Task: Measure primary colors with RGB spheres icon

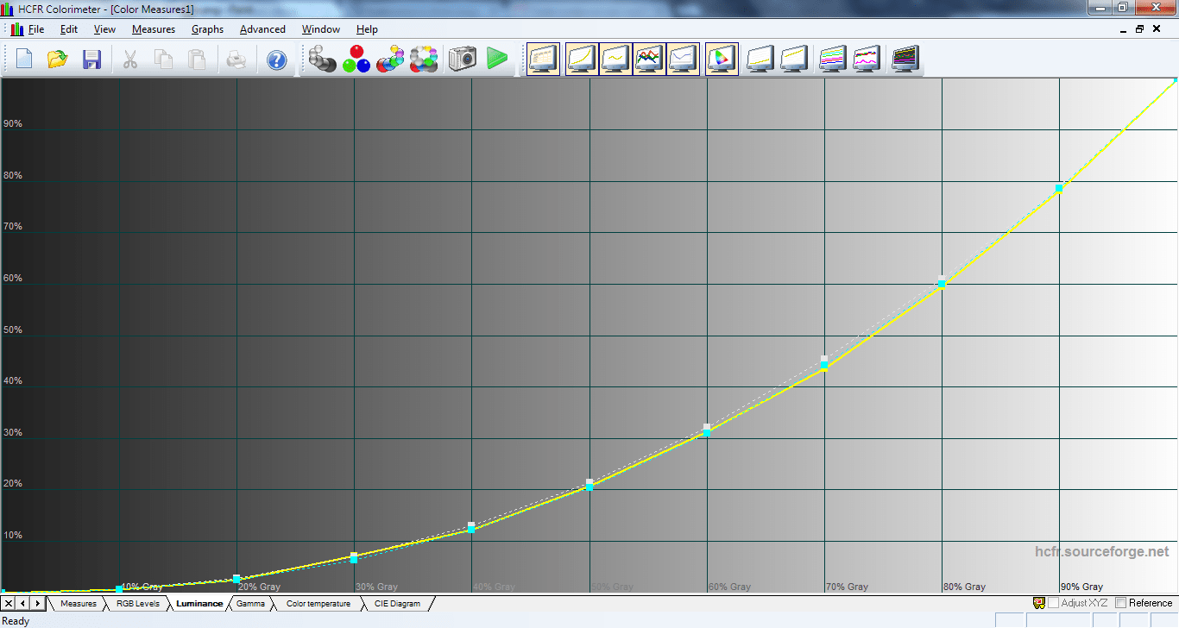Action: point(356,60)
